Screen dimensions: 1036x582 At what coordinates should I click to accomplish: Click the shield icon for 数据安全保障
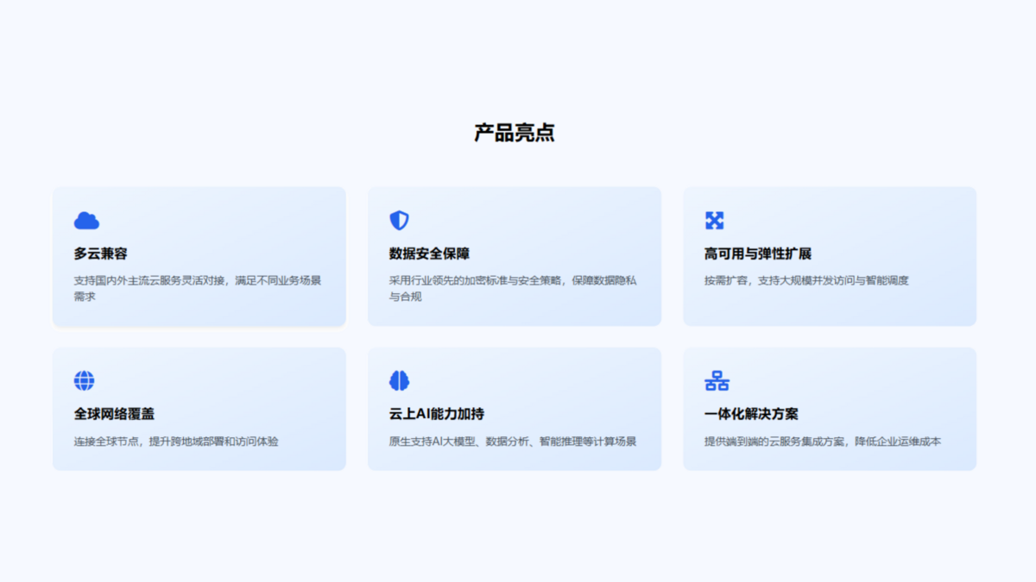[399, 221]
